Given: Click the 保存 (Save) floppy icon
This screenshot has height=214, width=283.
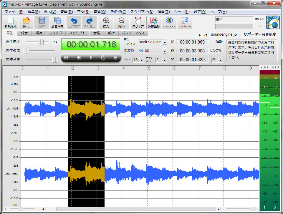Looking at the screenshot, I should (42, 22).
